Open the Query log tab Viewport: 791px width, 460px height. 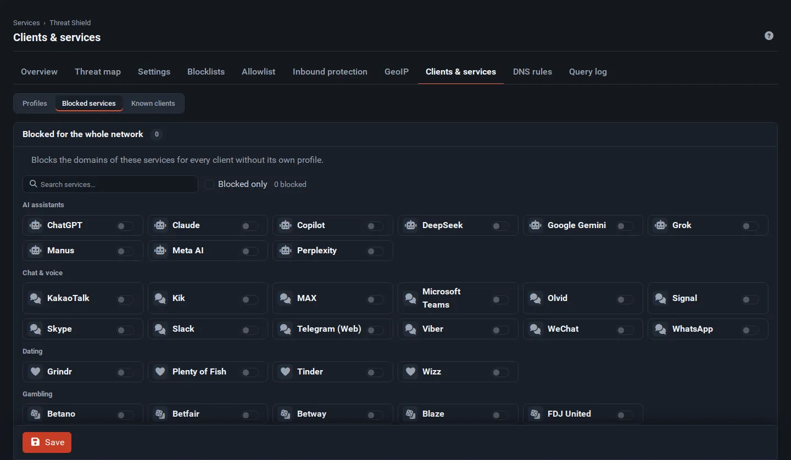coord(588,72)
